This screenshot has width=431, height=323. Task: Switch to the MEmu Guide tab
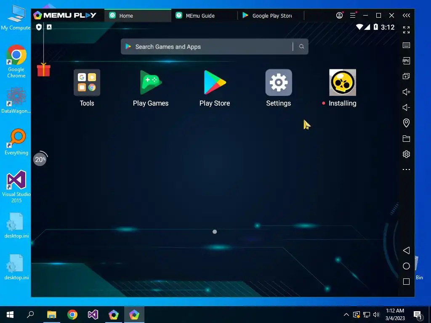tap(204, 16)
